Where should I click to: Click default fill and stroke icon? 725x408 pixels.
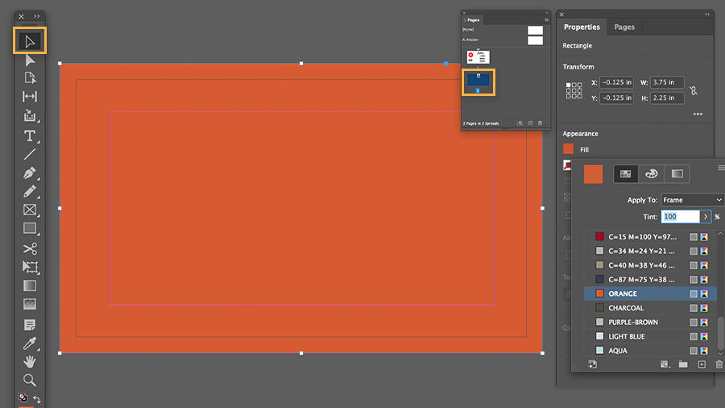(x=23, y=398)
